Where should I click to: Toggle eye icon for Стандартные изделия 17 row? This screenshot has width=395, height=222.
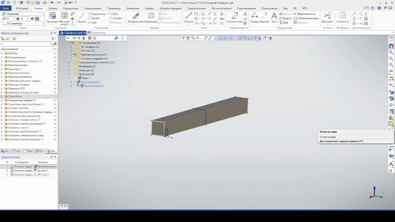click(55, 101)
